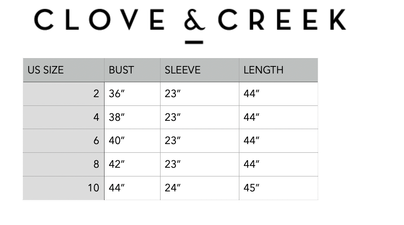Click the sleeve cell for size 2
Image resolution: width=404 pixels, height=225 pixels.
173,94
